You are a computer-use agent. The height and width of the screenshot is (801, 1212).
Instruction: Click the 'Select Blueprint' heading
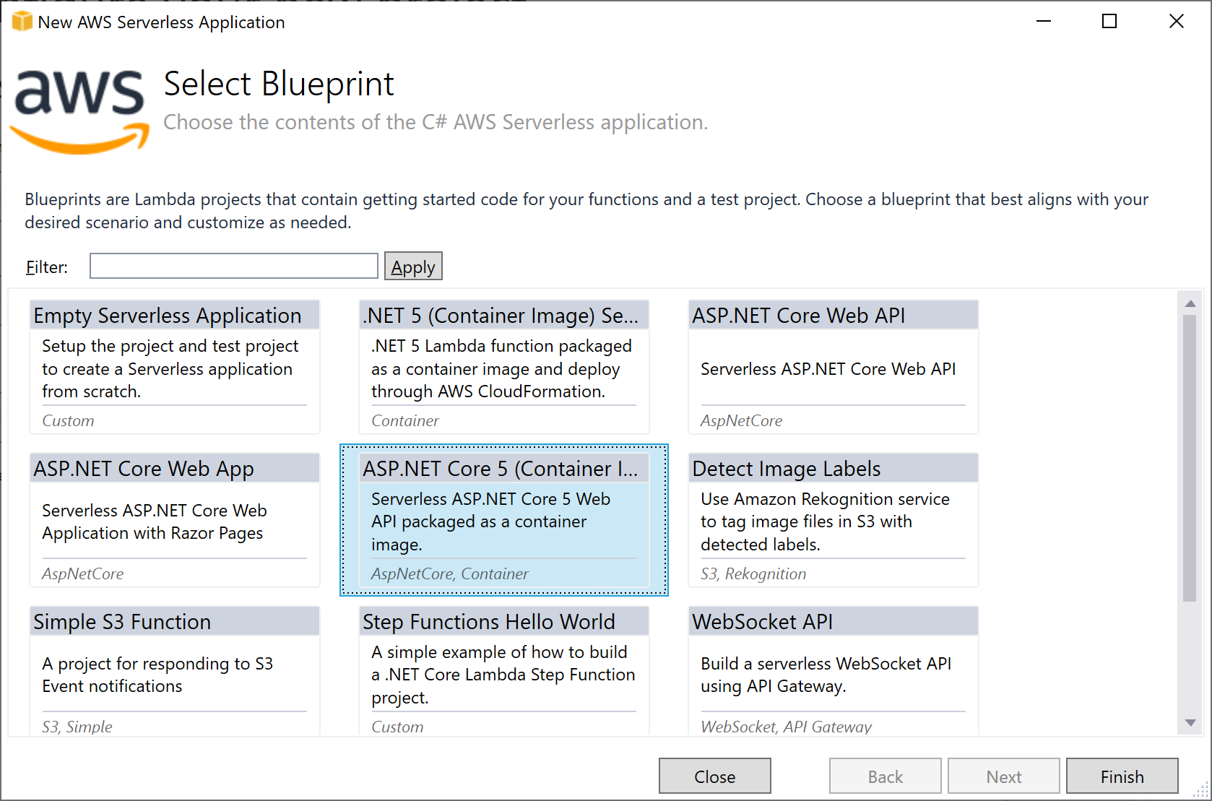pos(279,84)
